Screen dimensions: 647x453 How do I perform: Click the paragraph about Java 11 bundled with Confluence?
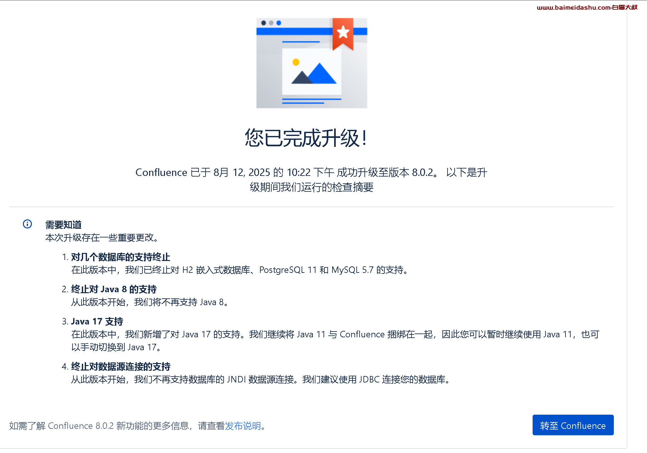pyautogui.click(x=335, y=341)
